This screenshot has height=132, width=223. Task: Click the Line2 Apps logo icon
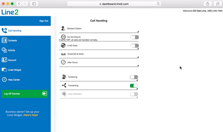[63, 45]
